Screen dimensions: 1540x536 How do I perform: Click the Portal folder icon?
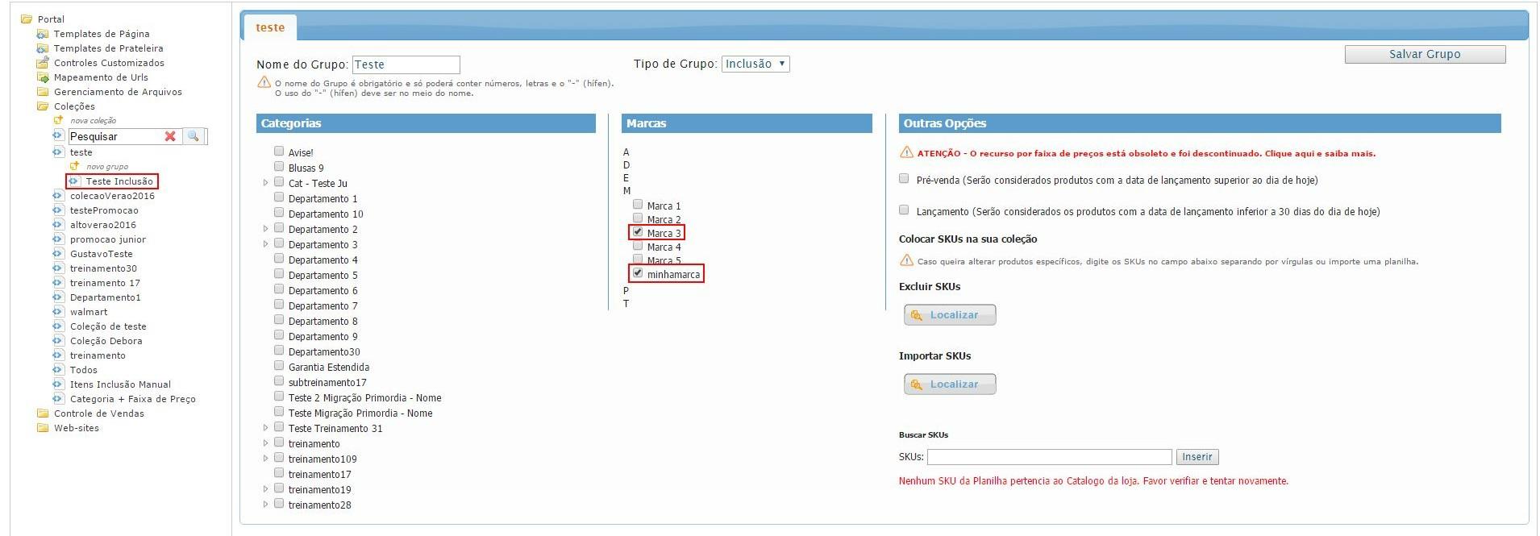[27, 19]
